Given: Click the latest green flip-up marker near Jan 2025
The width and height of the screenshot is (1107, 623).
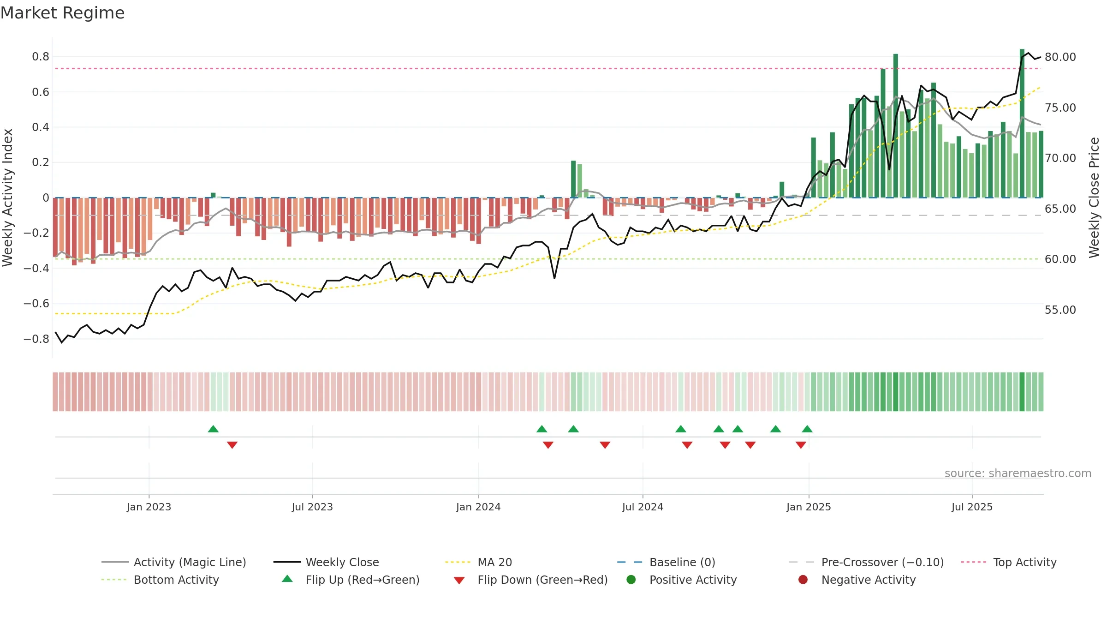Looking at the screenshot, I should pos(807,429).
